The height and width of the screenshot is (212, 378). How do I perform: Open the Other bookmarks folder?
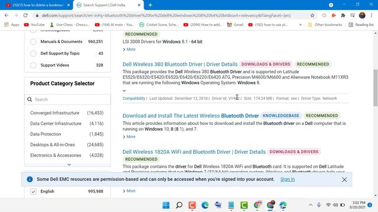[x=325, y=25]
